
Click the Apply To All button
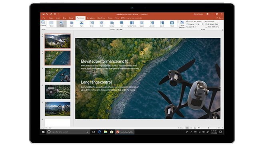(x=192, y=27)
